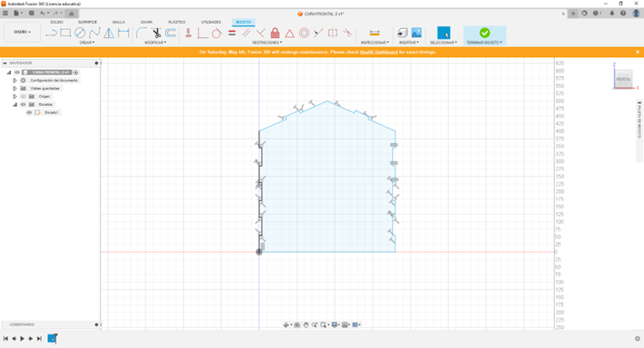Image resolution: width=644 pixels, height=348 pixels.
Task: Open the MODIFICAR dropdown menu
Action: tap(155, 43)
